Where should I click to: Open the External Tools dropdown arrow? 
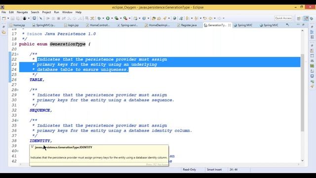(129, 18)
